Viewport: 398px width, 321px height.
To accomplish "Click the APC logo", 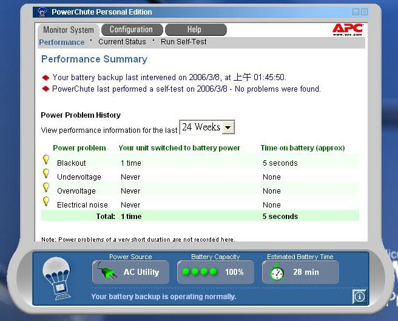I will pyautogui.click(x=348, y=30).
